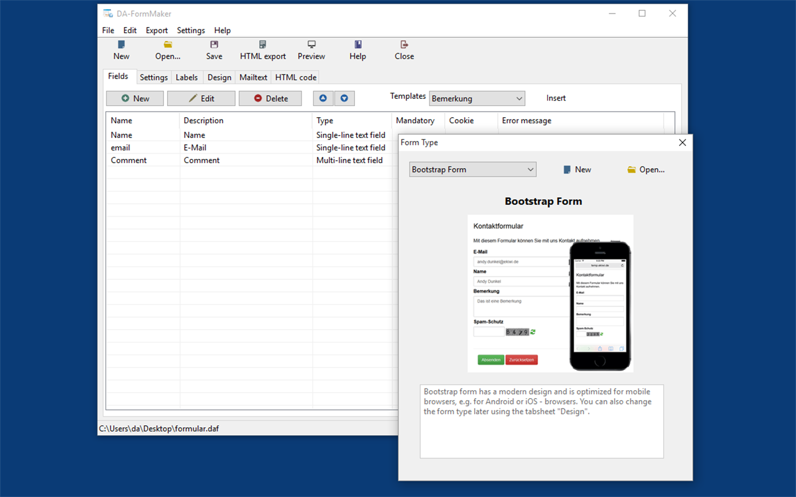Switch to the Mailtext tab

point(254,77)
